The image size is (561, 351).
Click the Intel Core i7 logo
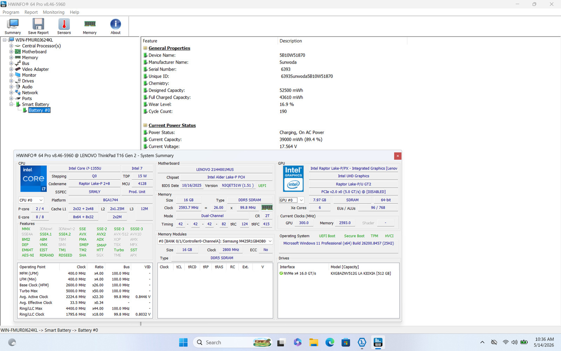click(x=33, y=179)
